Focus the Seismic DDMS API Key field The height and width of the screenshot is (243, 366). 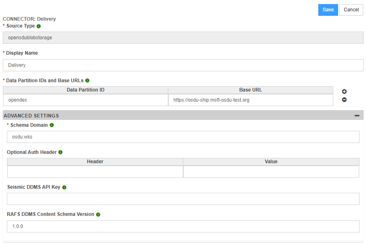click(183, 199)
